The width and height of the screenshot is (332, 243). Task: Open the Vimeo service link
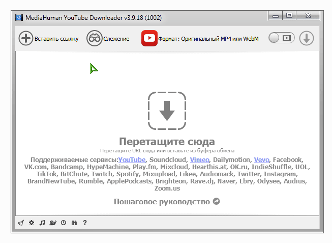point(199,159)
